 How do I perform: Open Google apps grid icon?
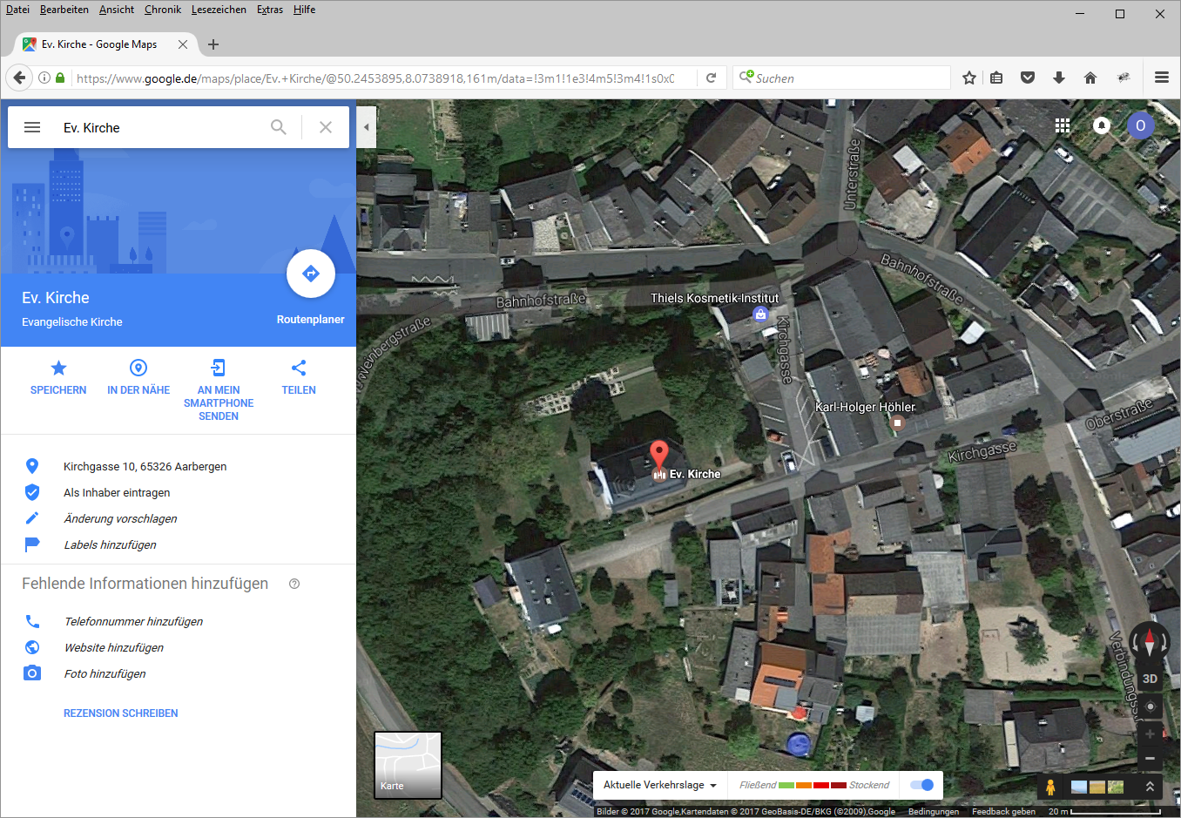(x=1063, y=125)
